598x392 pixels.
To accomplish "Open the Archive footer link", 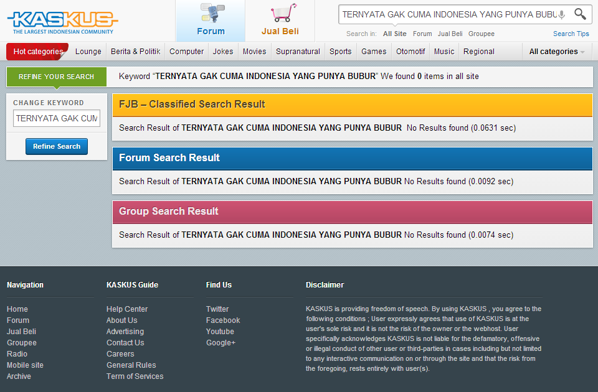I will (19, 376).
